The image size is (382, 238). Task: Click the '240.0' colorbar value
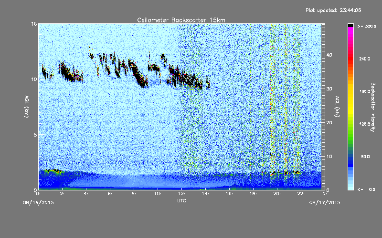pos(365,59)
